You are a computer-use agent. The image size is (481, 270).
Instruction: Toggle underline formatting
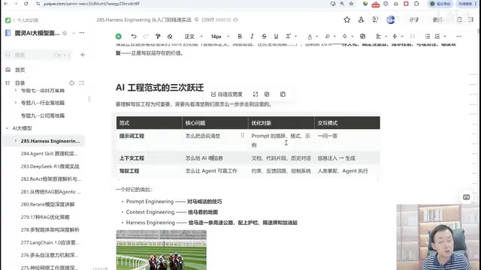click(x=276, y=36)
